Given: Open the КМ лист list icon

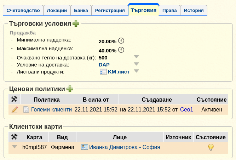Looking at the screenshot, I should [x=103, y=72].
